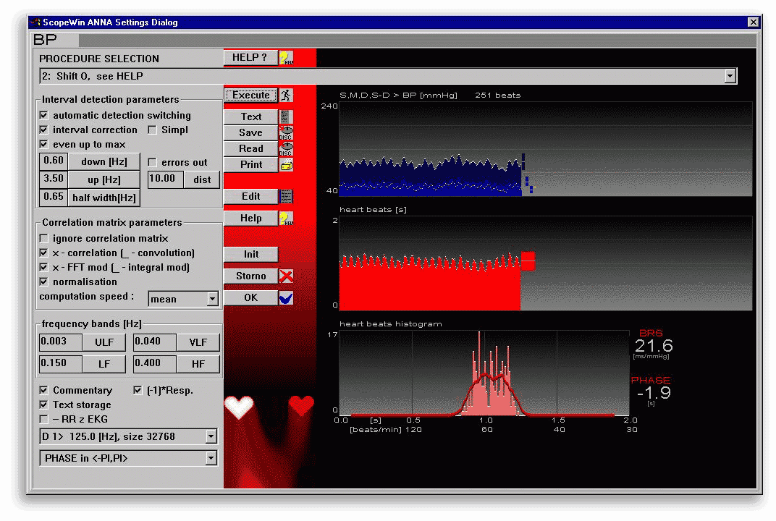Click the Text button

click(x=251, y=117)
